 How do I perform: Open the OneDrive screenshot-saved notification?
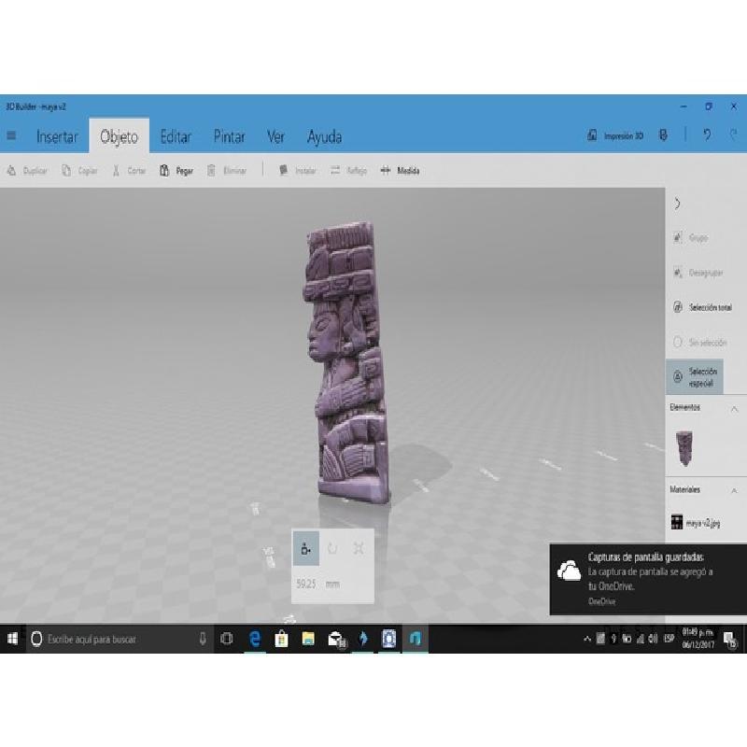click(x=648, y=579)
